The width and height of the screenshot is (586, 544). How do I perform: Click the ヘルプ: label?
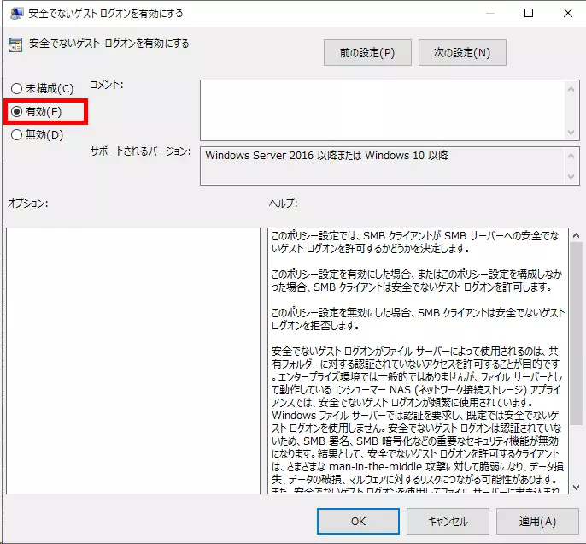[x=284, y=204]
